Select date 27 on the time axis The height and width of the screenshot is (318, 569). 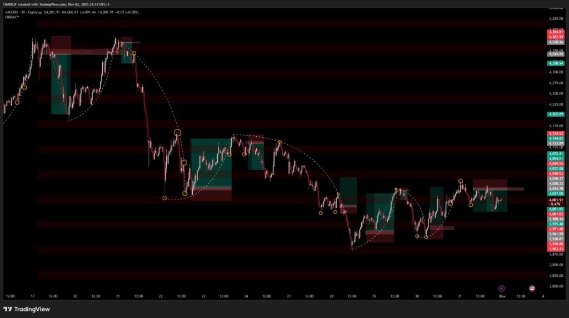pos(288,296)
